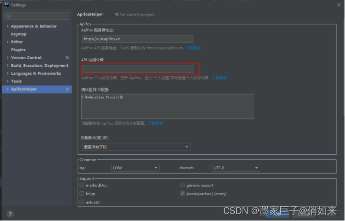The image size is (345, 221).
Task: Expand Build, Execution, Deployment section
Action: (7, 66)
